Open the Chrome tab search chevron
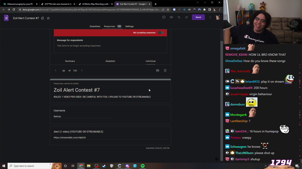This screenshot has height=169, width=302. (198, 2)
